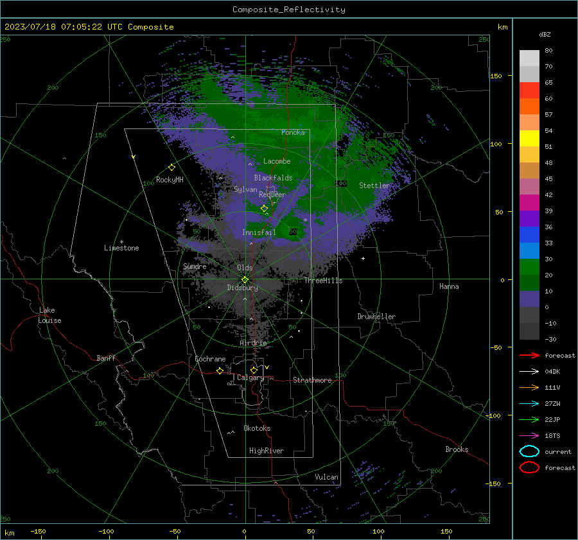Click the Brooks city label
The image size is (578, 540).
pos(457,449)
